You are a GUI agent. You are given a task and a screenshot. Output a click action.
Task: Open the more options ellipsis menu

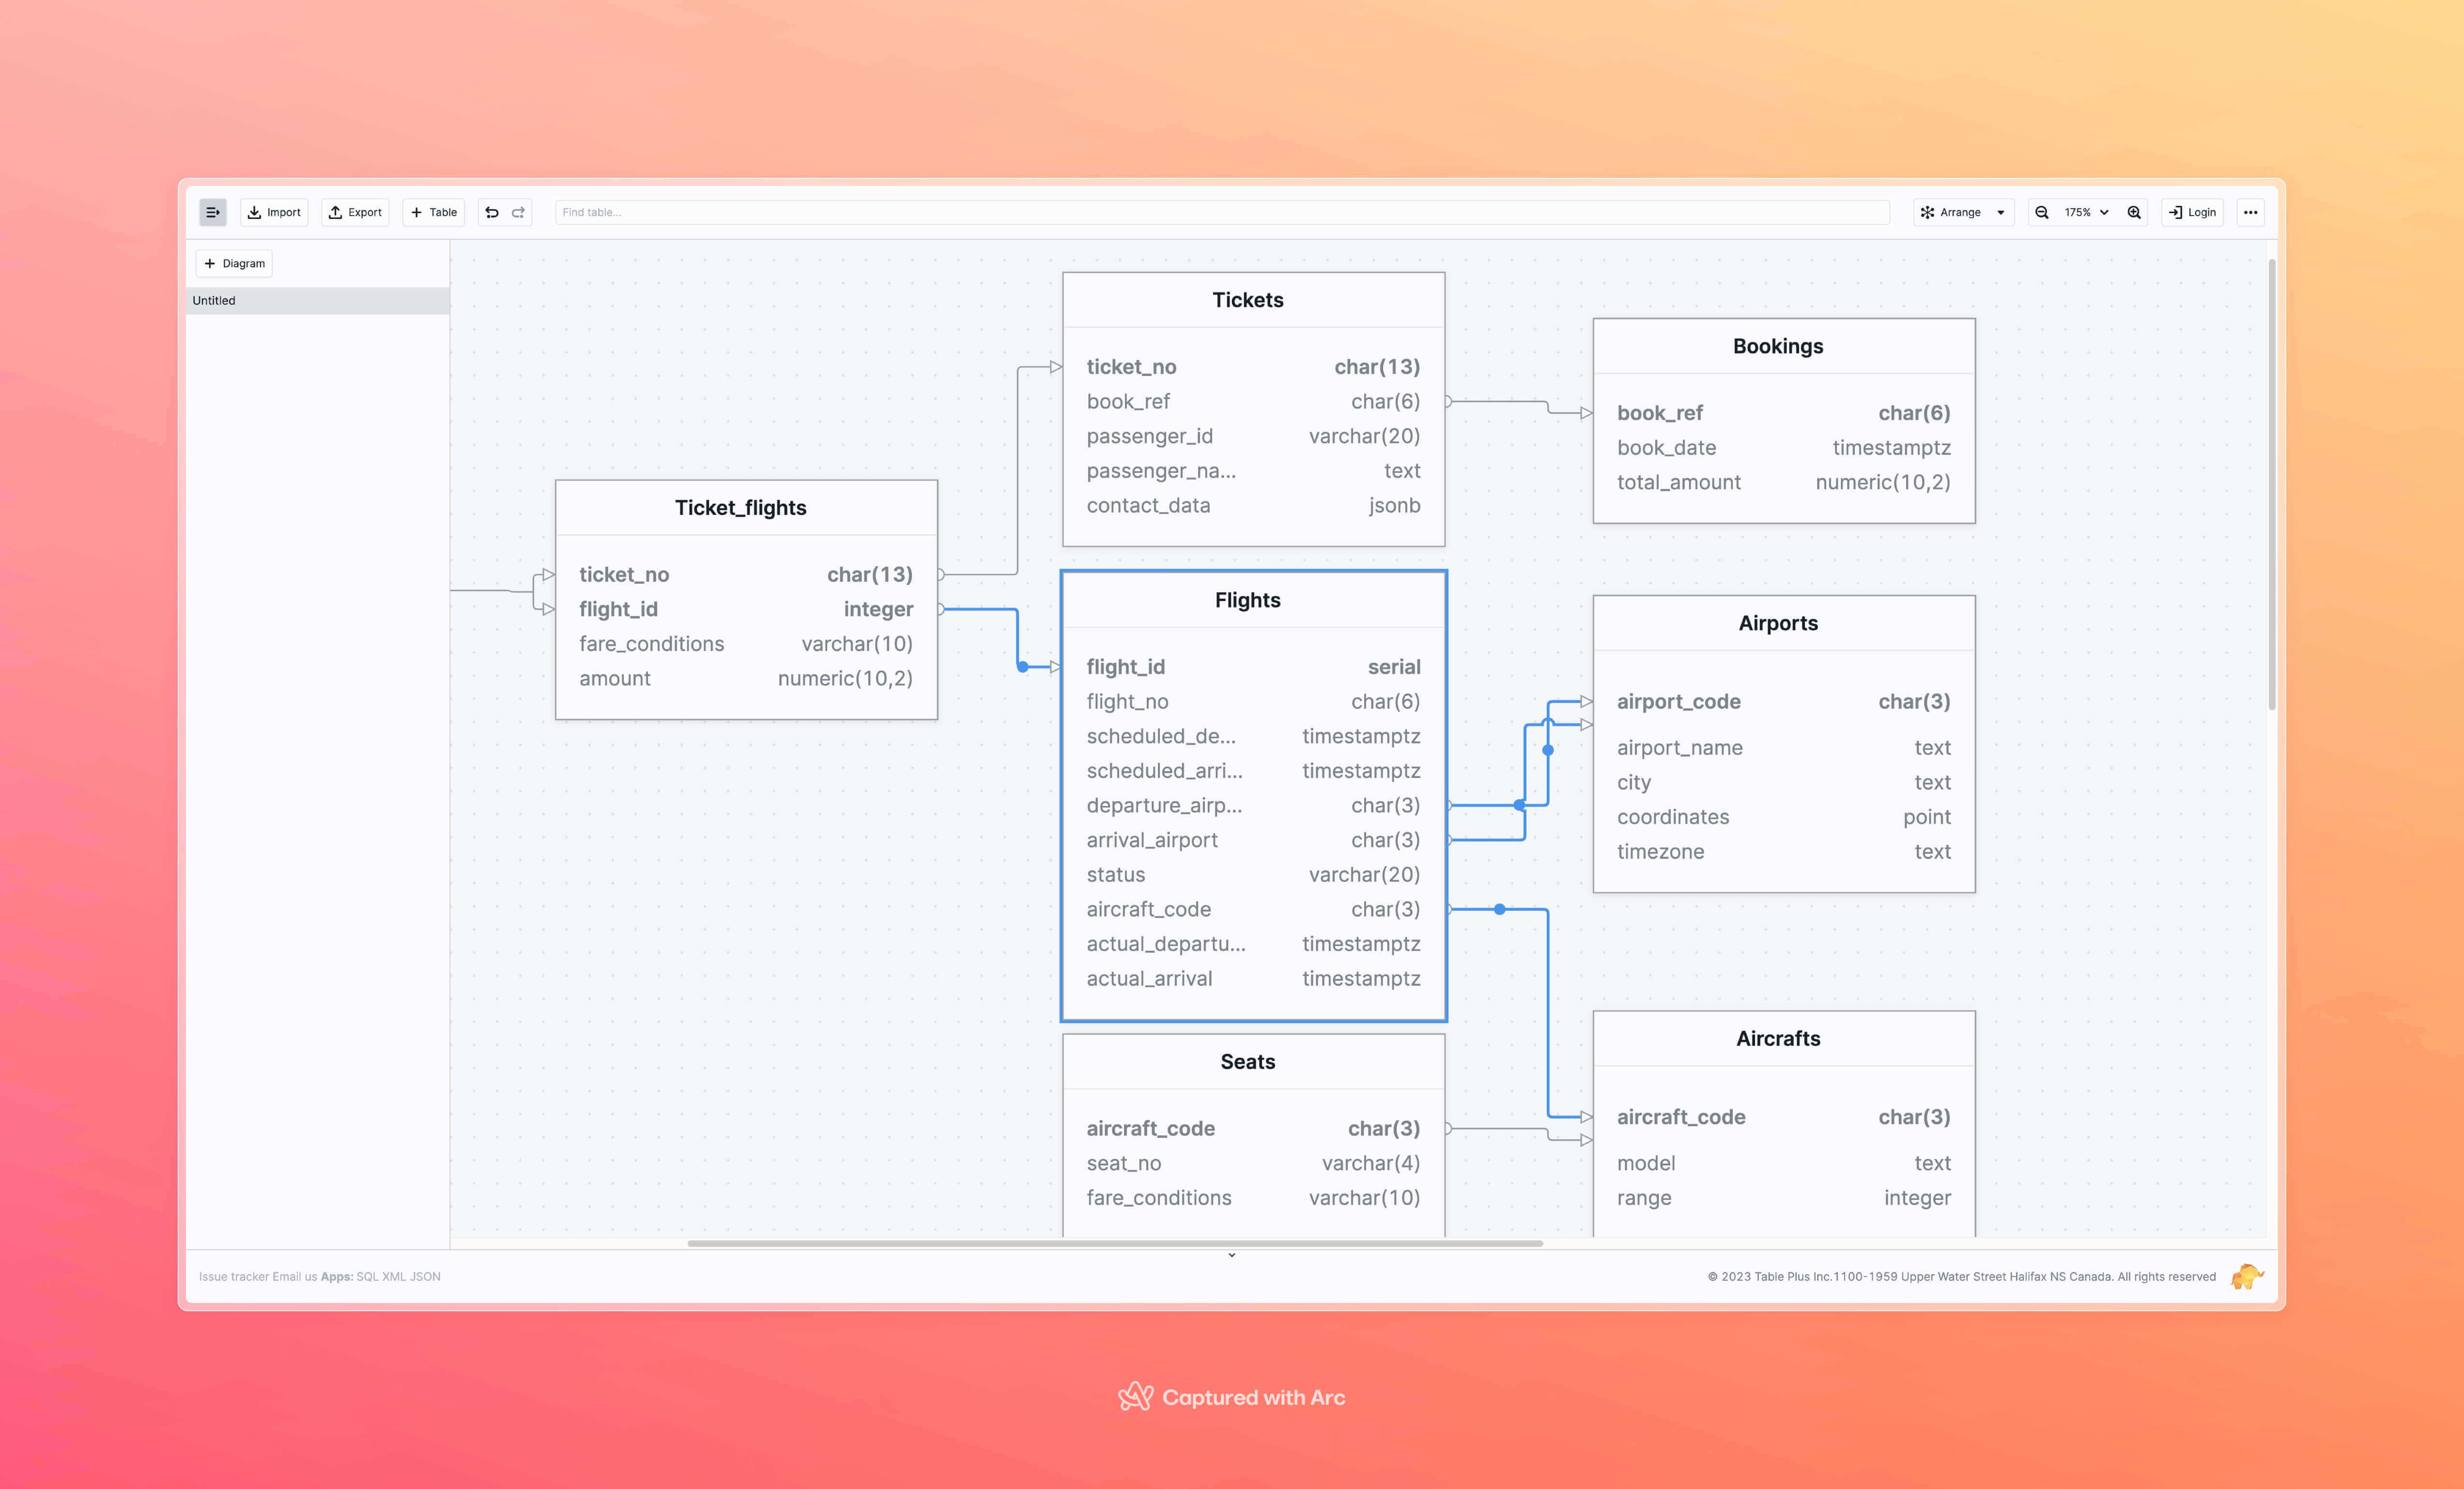click(2250, 212)
